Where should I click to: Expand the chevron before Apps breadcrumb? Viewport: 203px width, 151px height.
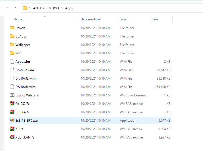point(62,8)
